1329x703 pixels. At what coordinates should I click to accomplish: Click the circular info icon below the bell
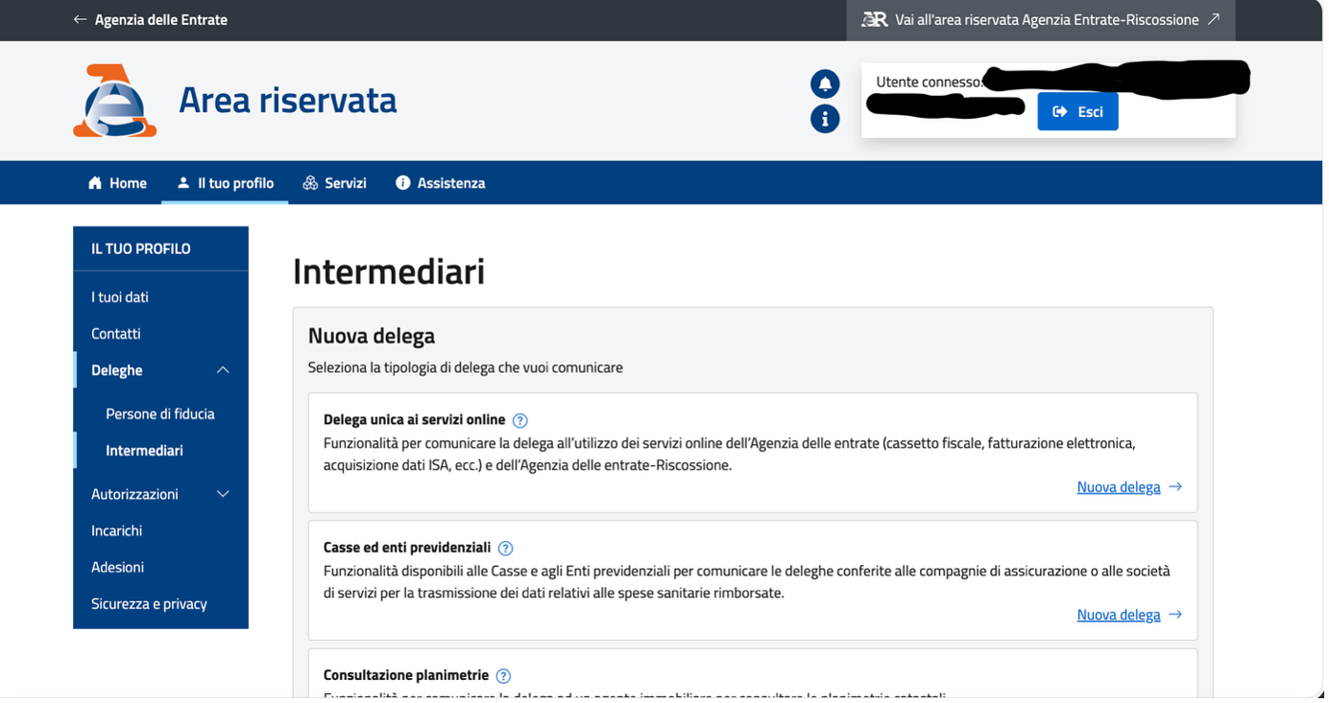[825, 119]
